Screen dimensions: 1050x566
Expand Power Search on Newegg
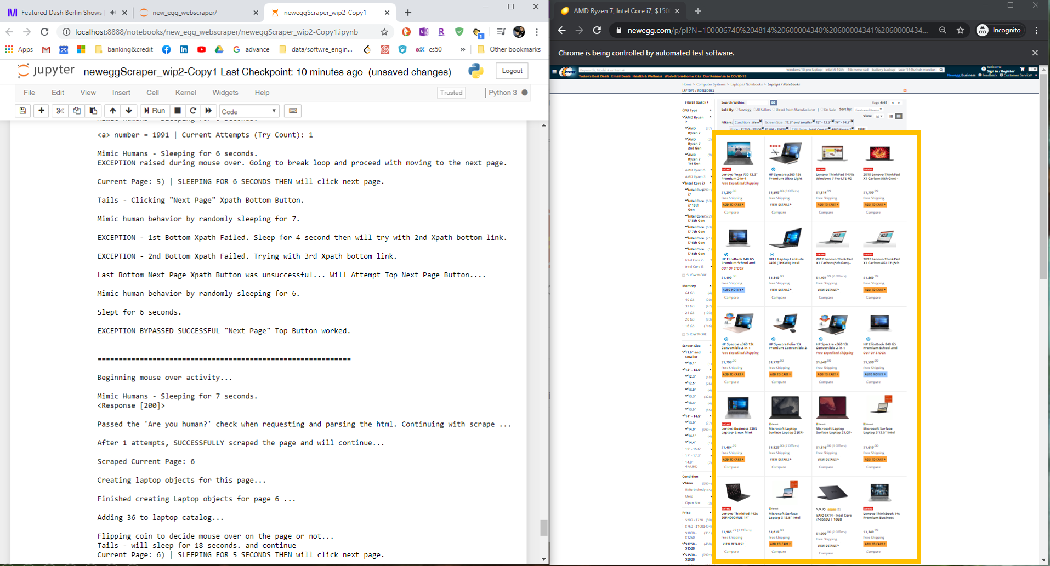[x=696, y=102]
